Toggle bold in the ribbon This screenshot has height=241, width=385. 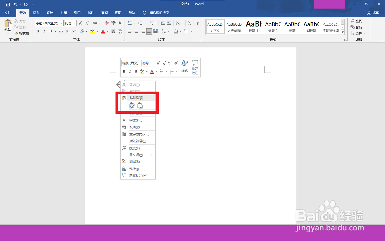(38, 31)
